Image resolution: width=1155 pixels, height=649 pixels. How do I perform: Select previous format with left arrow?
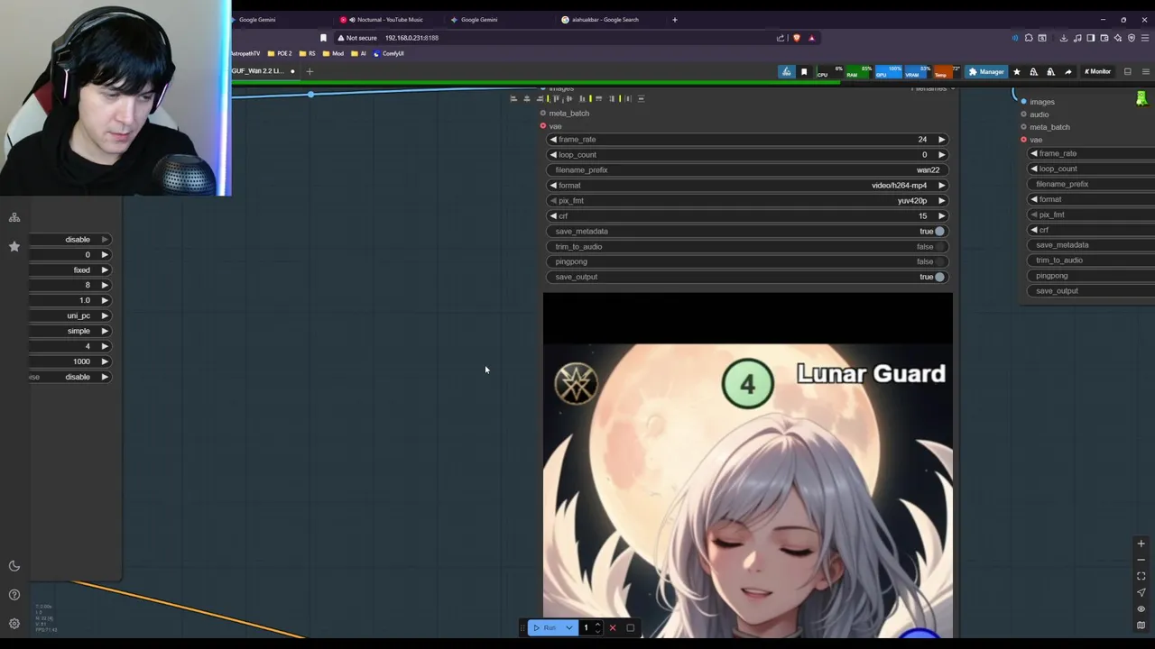(x=553, y=186)
